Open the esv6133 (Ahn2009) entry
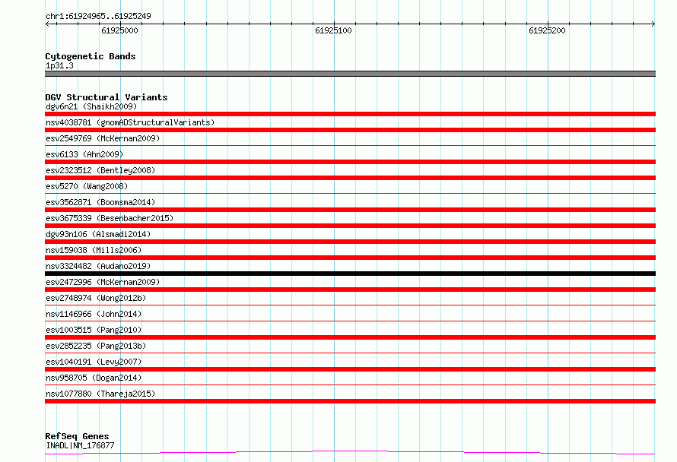Screen dimensions: 677x462 pos(84,154)
